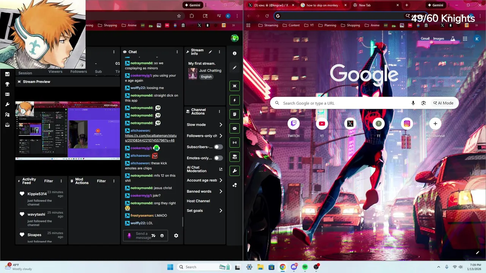486x273 pixels.
Task: Open the TWITCH shortcut on New Tab
Action: point(293,124)
